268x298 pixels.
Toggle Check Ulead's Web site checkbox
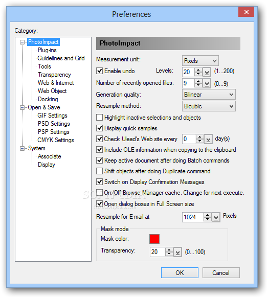[100, 139]
